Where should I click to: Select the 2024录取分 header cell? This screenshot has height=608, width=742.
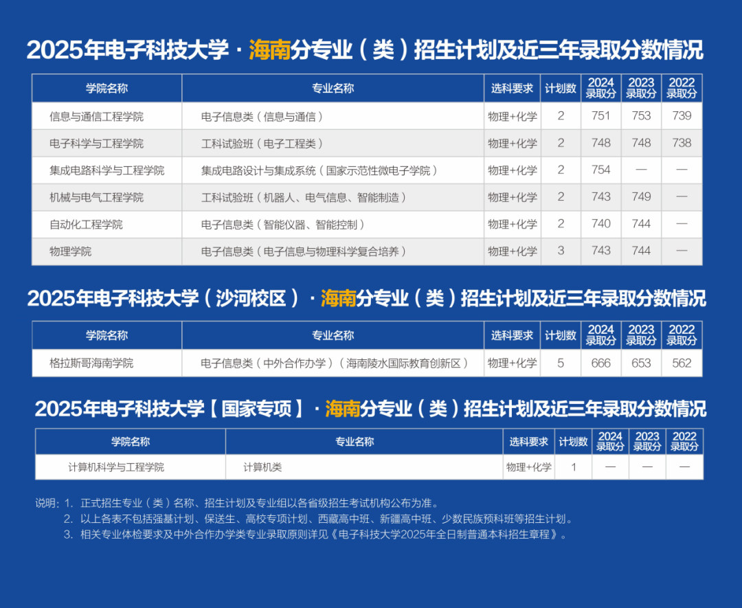point(601,88)
